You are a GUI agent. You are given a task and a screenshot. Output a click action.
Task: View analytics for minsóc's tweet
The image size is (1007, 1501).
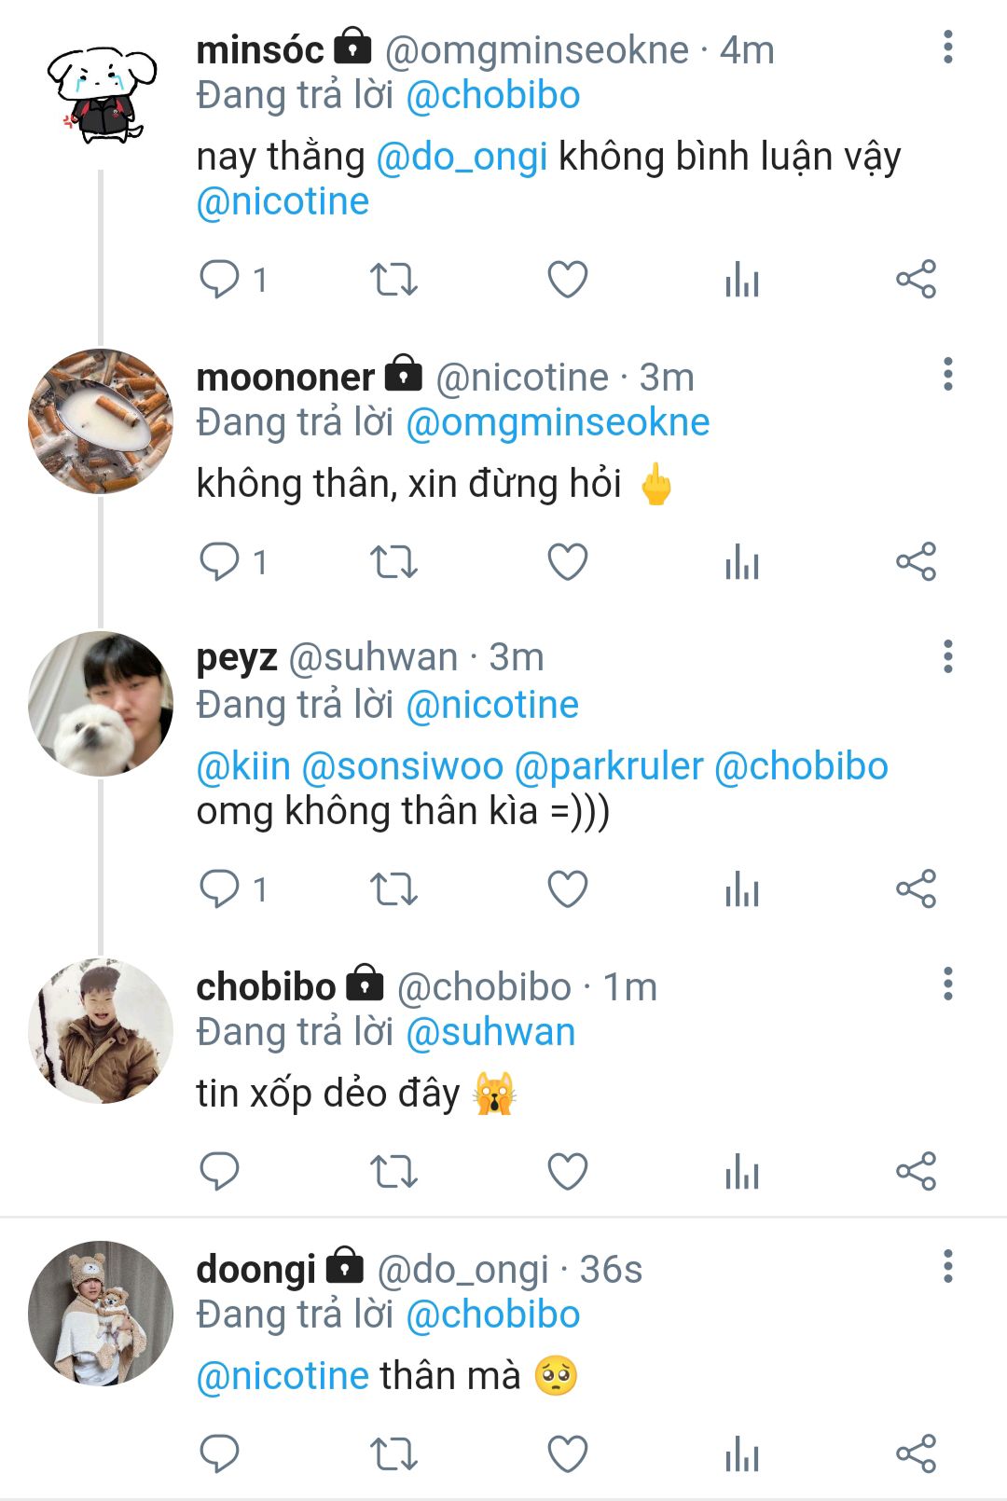742,279
